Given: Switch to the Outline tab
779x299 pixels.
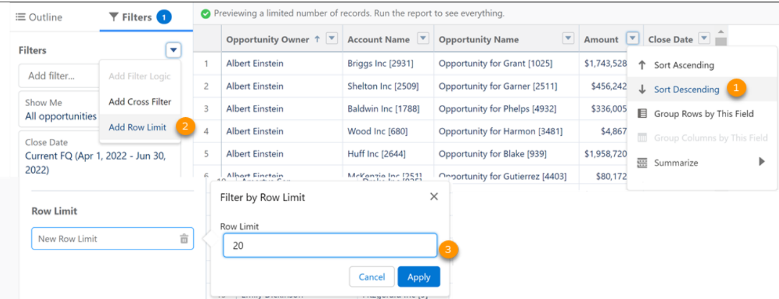Looking at the screenshot, I should pos(39,17).
